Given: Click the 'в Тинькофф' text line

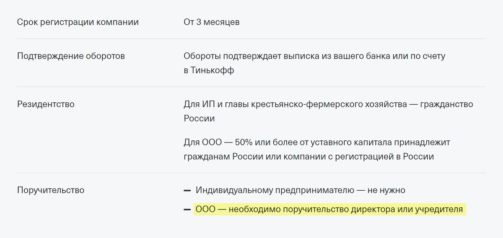Looking at the screenshot, I should 209,70.
